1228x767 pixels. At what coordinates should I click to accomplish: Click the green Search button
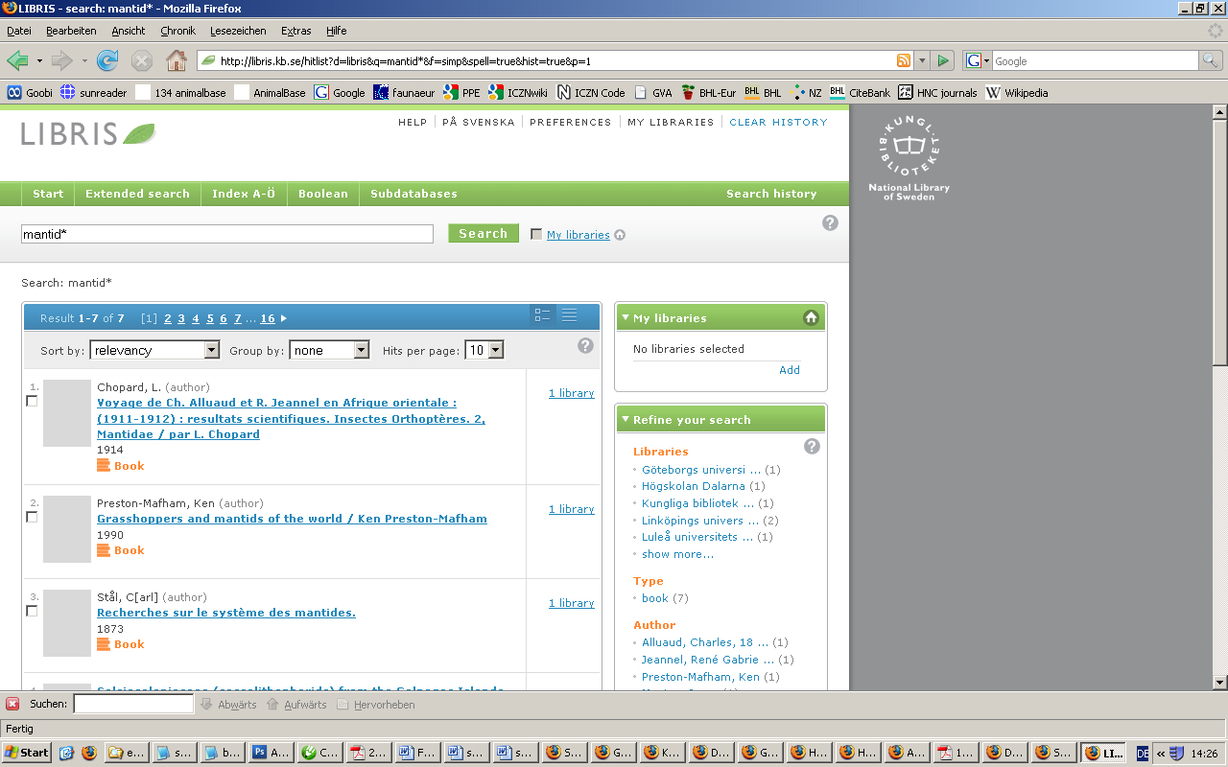pyautogui.click(x=483, y=234)
